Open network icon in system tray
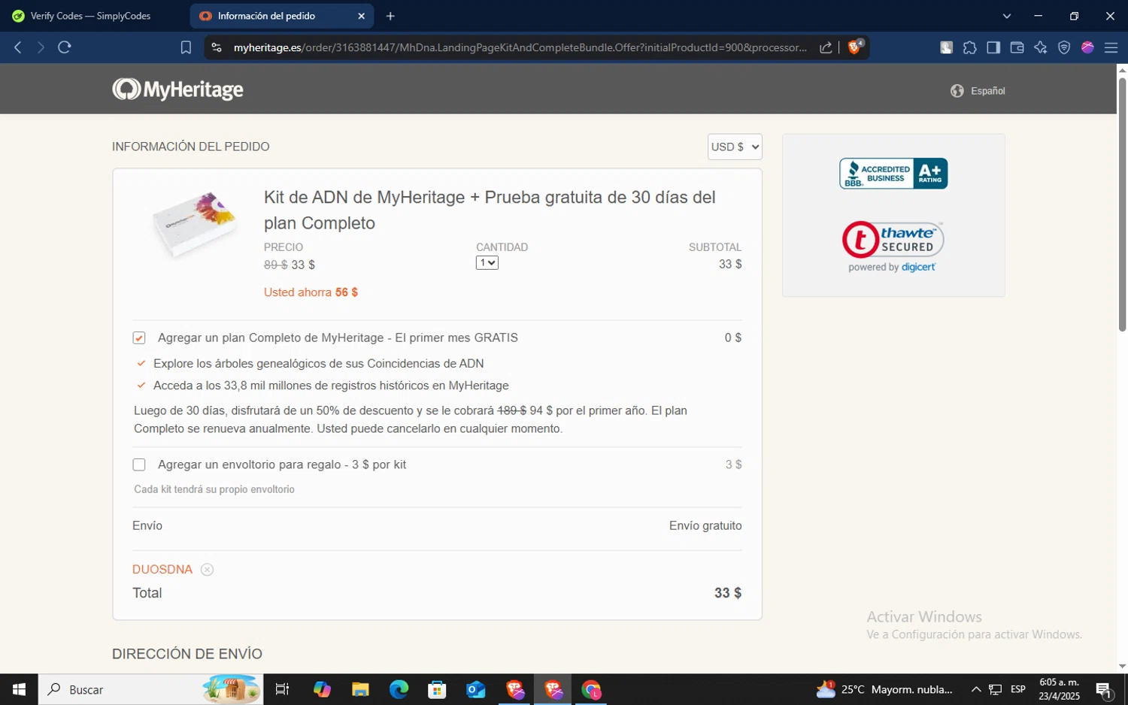The height and width of the screenshot is (705, 1128). 996,689
